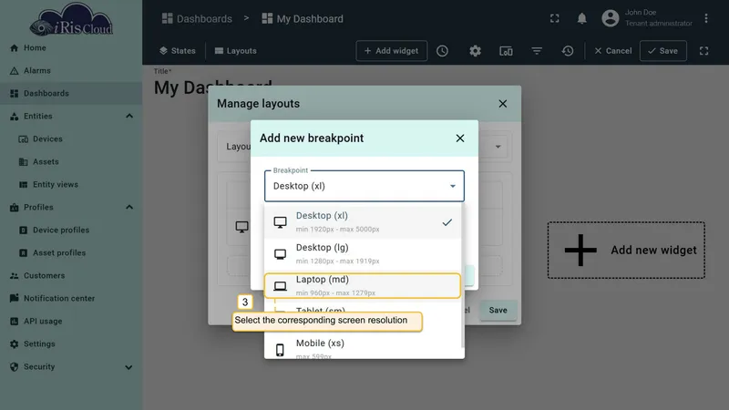Click the John Doe user avatar
This screenshot has width=729, height=410.
pyautogui.click(x=611, y=18)
